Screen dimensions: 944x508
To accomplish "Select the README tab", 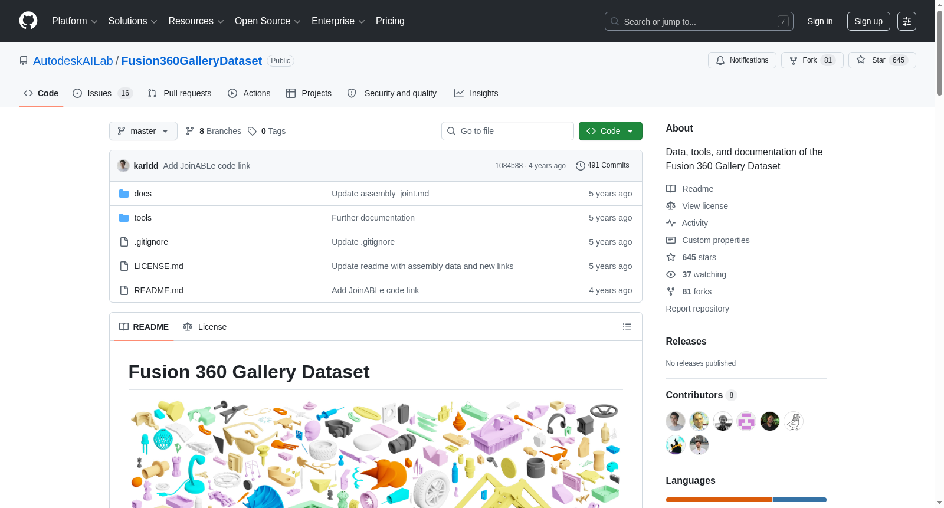I will click(144, 327).
